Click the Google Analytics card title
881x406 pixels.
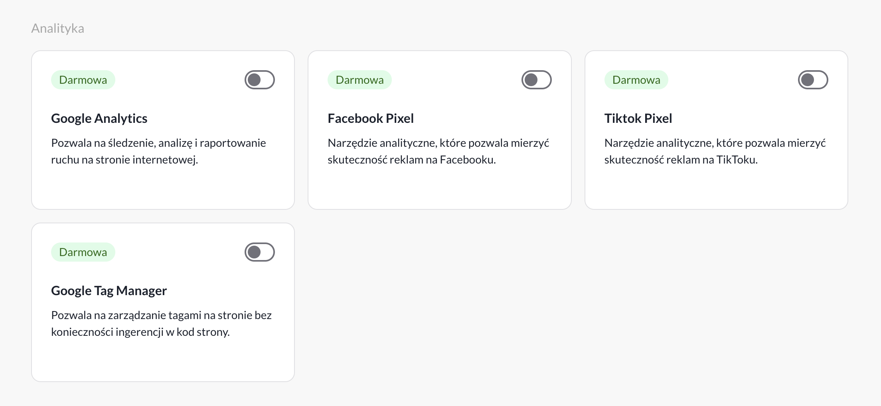99,118
